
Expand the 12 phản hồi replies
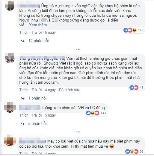[39, 41]
